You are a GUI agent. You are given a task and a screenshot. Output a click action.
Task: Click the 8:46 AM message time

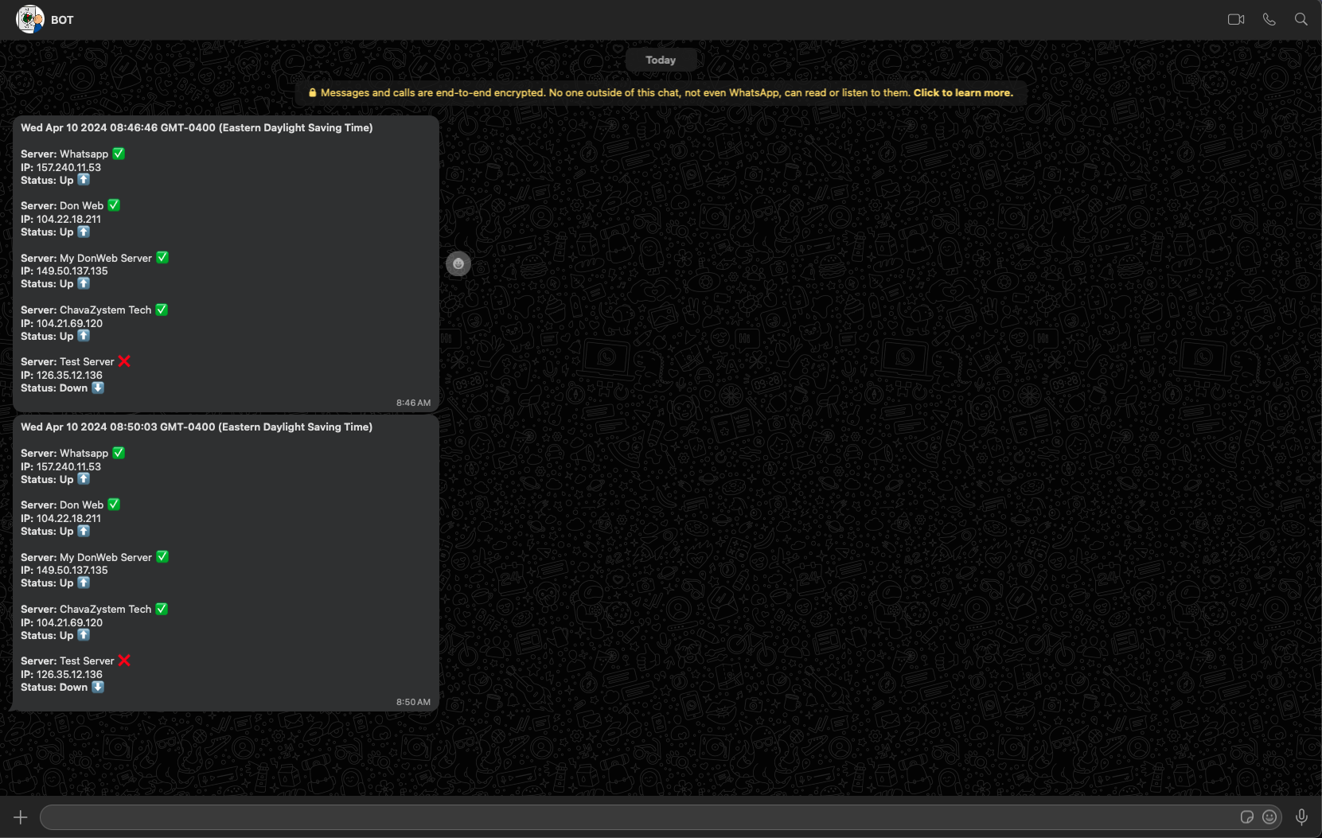413,403
